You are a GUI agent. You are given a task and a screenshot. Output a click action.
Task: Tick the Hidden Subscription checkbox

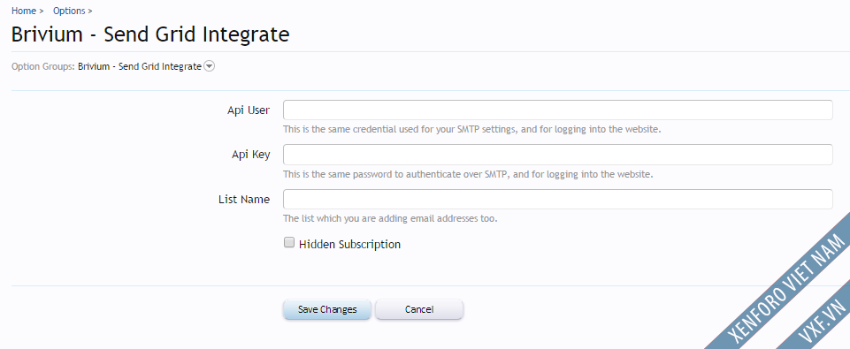coord(289,243)
